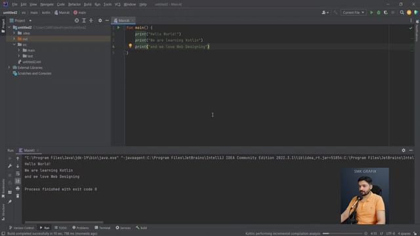Image resolution: width=420 pixels, height=236 pixels.
Task: Open the File menu
Action: tap(14, 5)
